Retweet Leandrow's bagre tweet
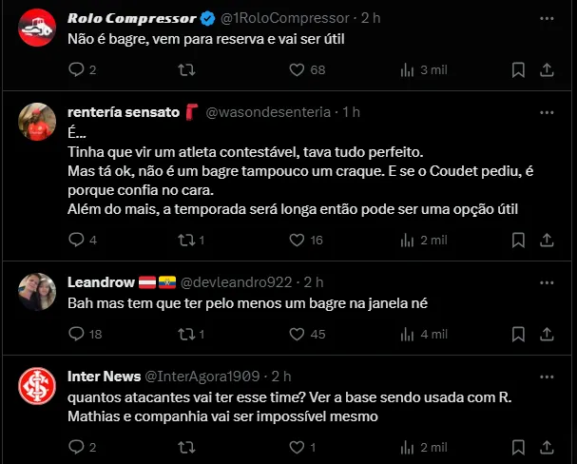577x464 pixels. click(186, 334)
